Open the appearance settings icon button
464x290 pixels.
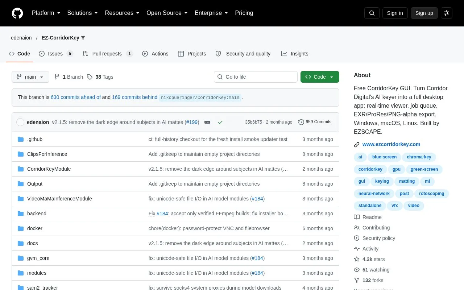[x=447, y=13]
